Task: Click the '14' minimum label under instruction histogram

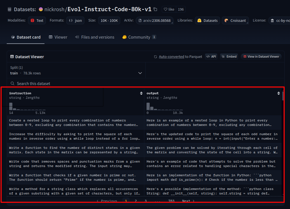Action: click(x=11, y=113)
